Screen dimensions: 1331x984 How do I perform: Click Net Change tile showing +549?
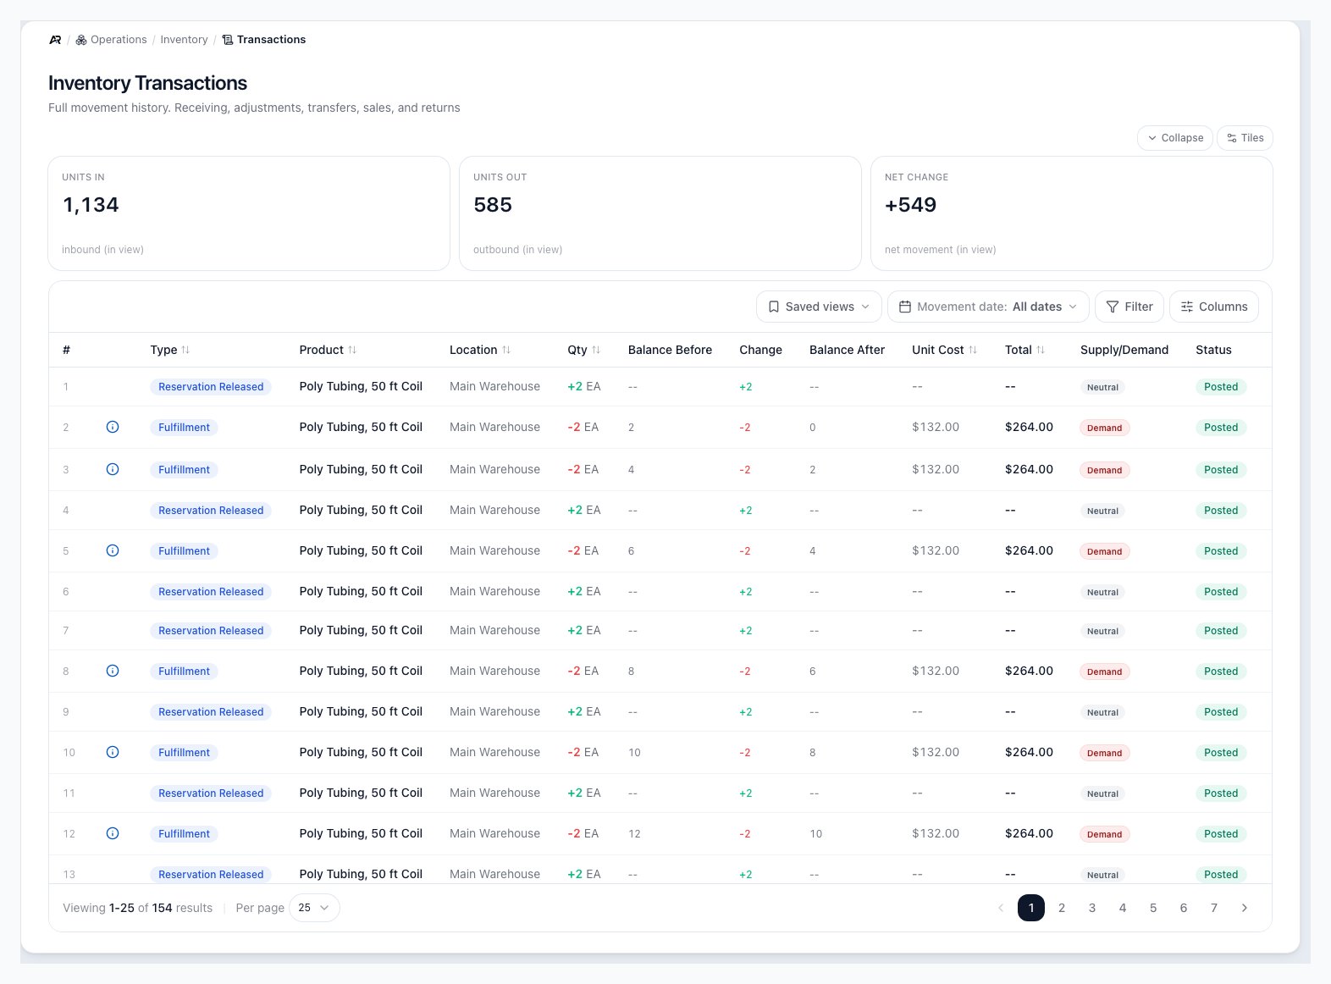(1072, 213)
